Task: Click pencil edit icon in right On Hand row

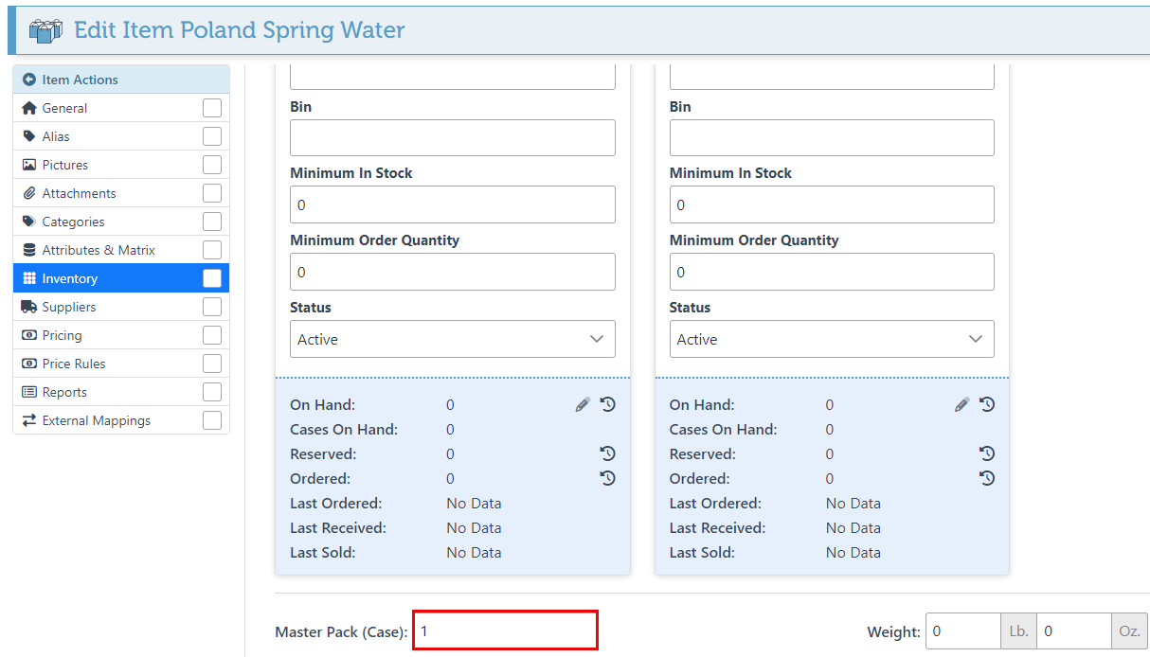Action: click(x=961, y=404)
